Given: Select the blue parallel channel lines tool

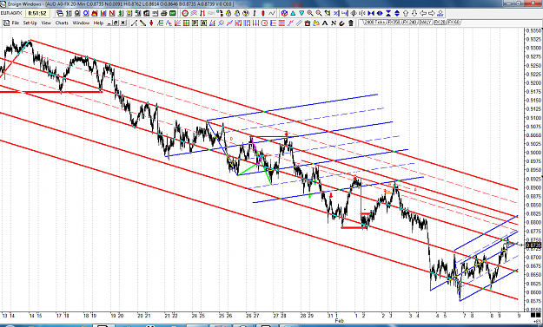Looking at the screenshot, I should 299,23.
